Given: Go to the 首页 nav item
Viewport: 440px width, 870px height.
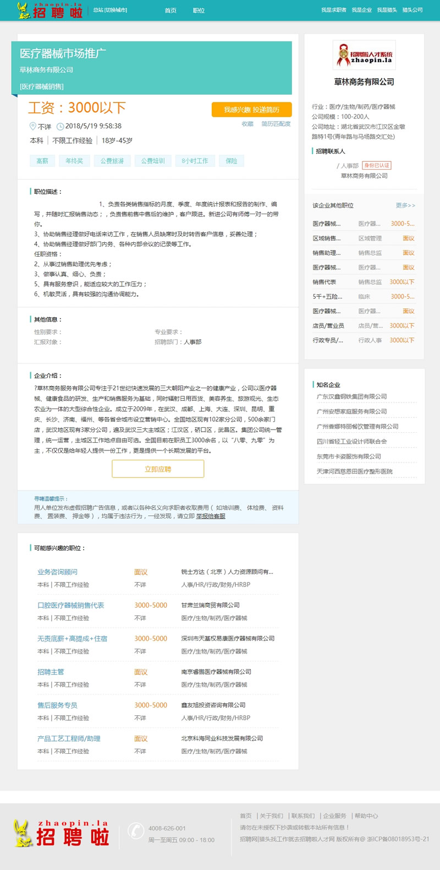Looking at the screenshot, I should 170,10.
